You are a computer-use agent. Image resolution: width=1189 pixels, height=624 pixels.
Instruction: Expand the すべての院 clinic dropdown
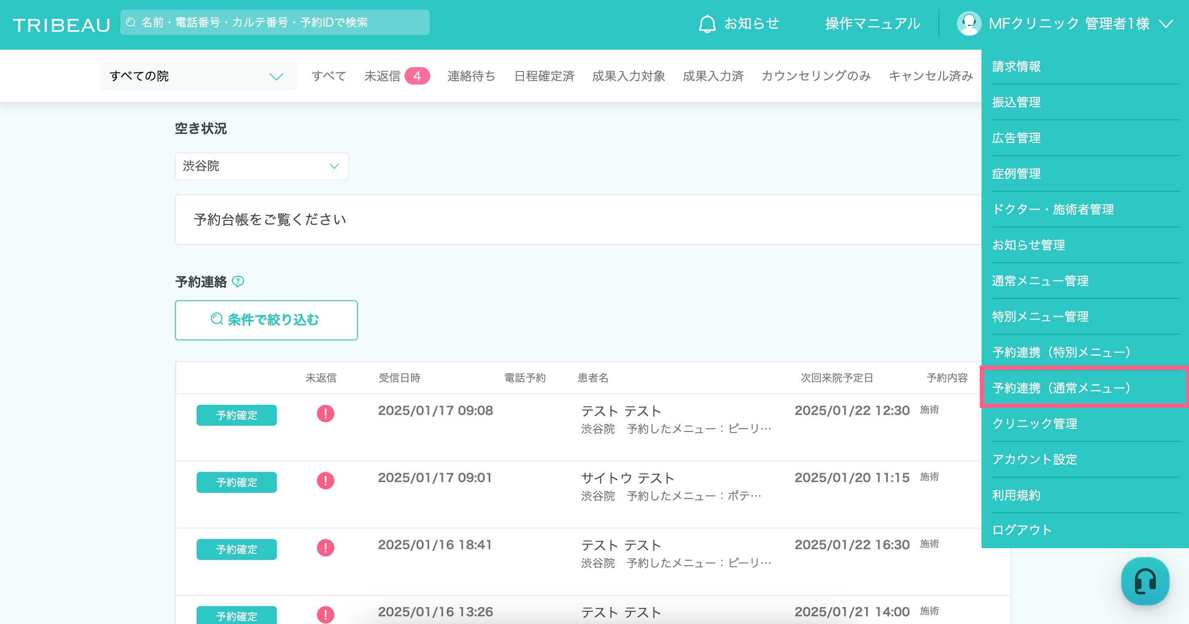pyautogui.click(x=198, y=76)
